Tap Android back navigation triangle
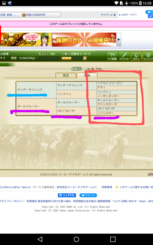Image resolution: width=153 pixels, height=245 pixels. click(x=40, y=239)
